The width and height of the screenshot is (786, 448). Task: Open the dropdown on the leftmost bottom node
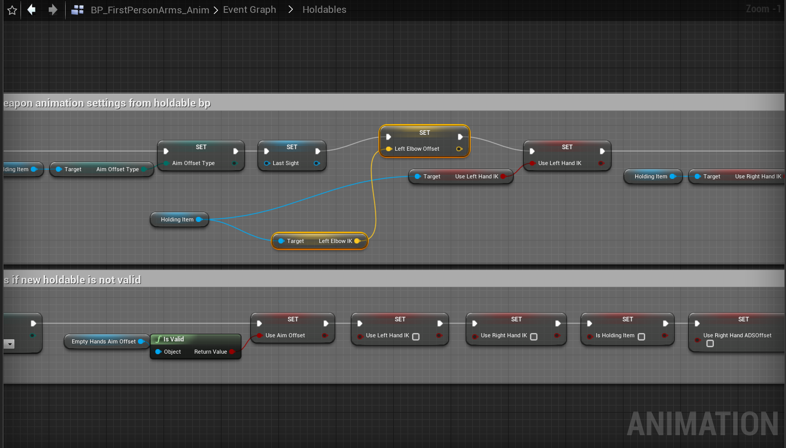coord(9,344)
